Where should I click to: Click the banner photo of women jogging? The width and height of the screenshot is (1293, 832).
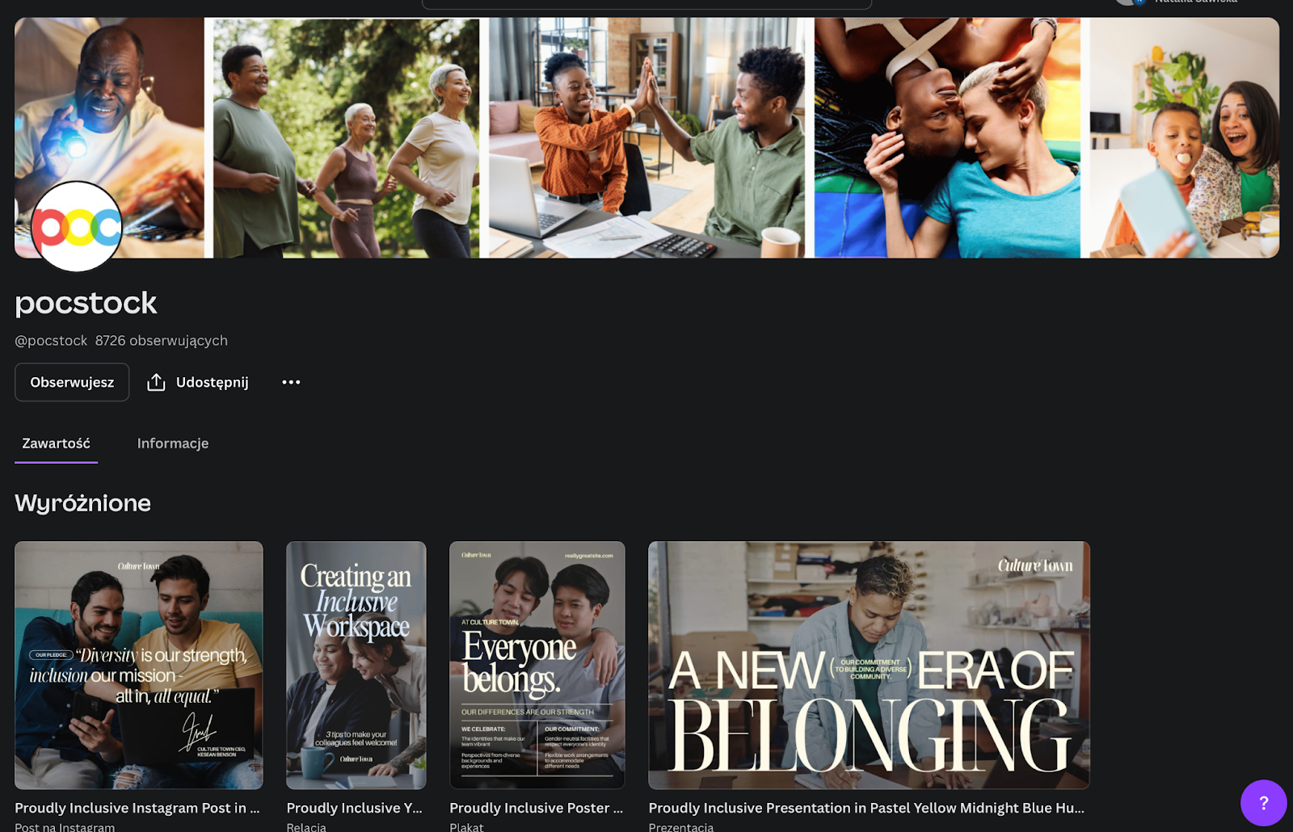click(x=346, y=137)
